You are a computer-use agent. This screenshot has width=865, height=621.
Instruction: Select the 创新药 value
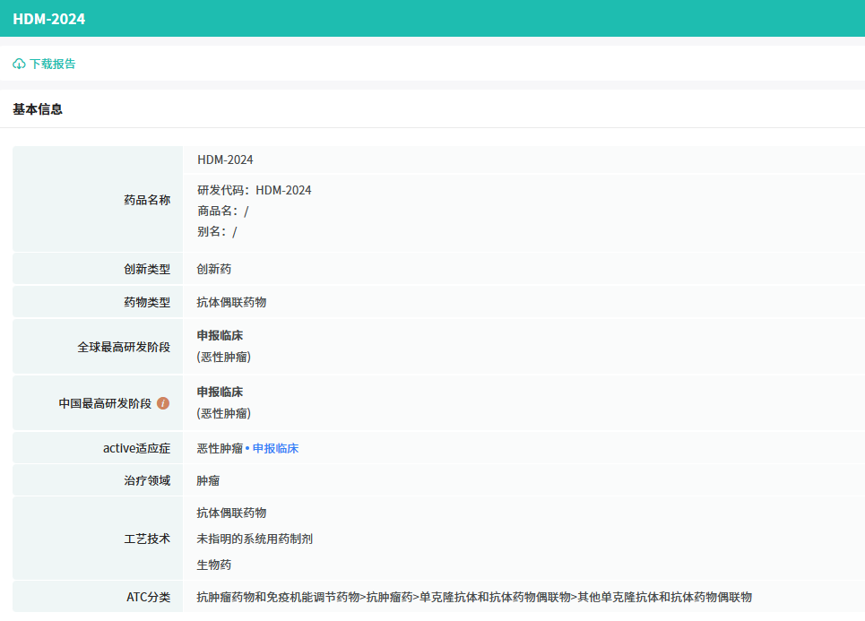point(214,269)
